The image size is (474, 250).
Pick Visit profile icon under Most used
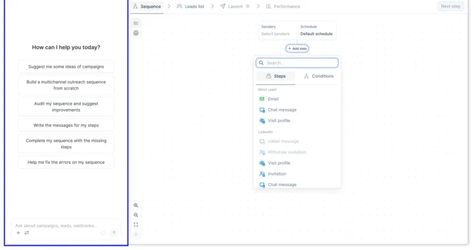tap(262, 121)
